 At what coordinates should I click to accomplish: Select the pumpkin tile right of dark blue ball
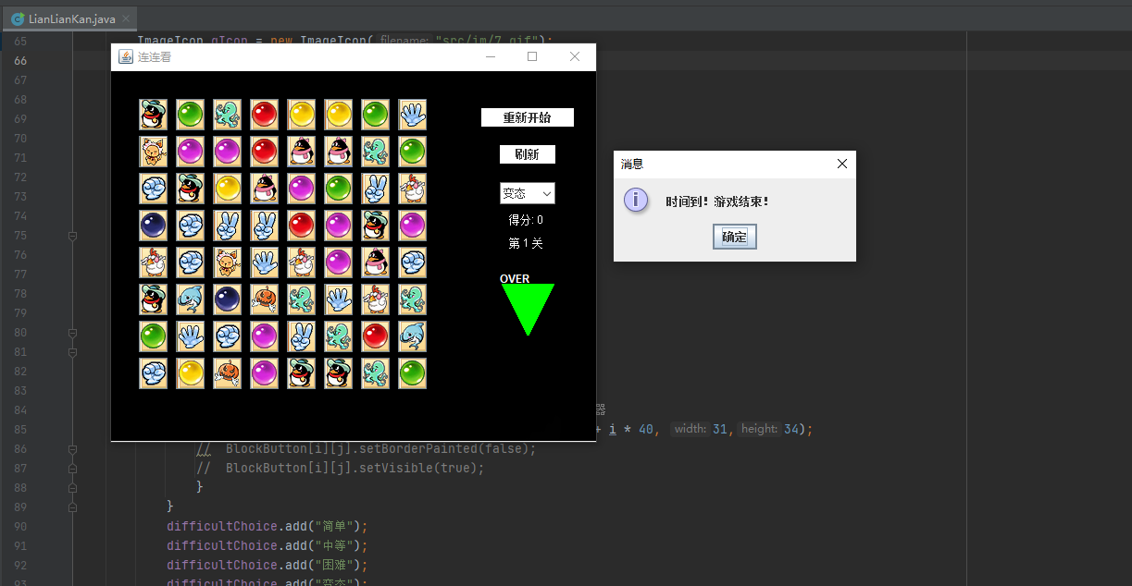264,299
